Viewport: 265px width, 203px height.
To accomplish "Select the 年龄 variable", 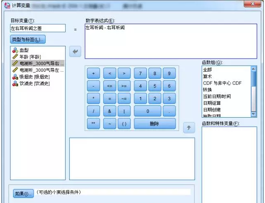I will point(30,57).
